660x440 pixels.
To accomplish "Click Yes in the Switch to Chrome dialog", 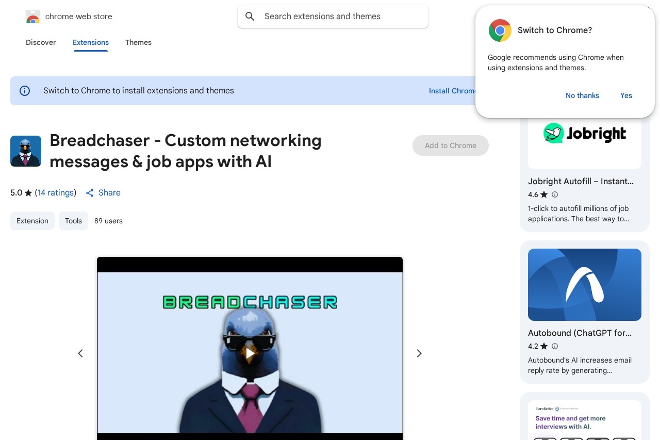I will click(626, 95).
